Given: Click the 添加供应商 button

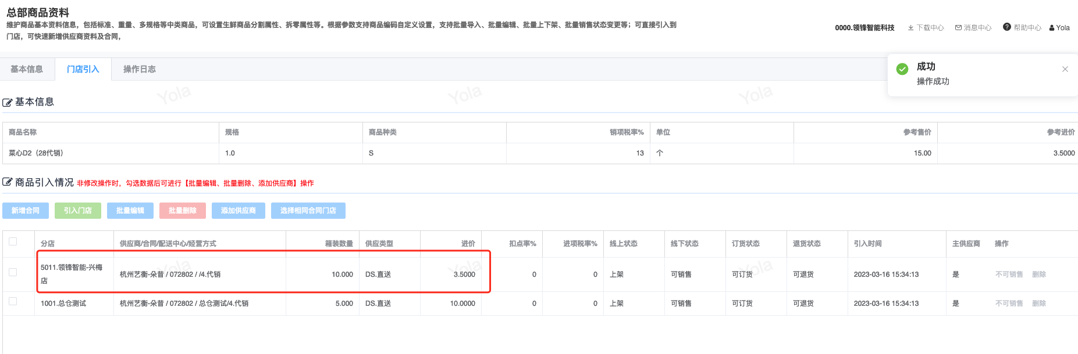Looking at the screenshot, I should click(x=239, y=211).
